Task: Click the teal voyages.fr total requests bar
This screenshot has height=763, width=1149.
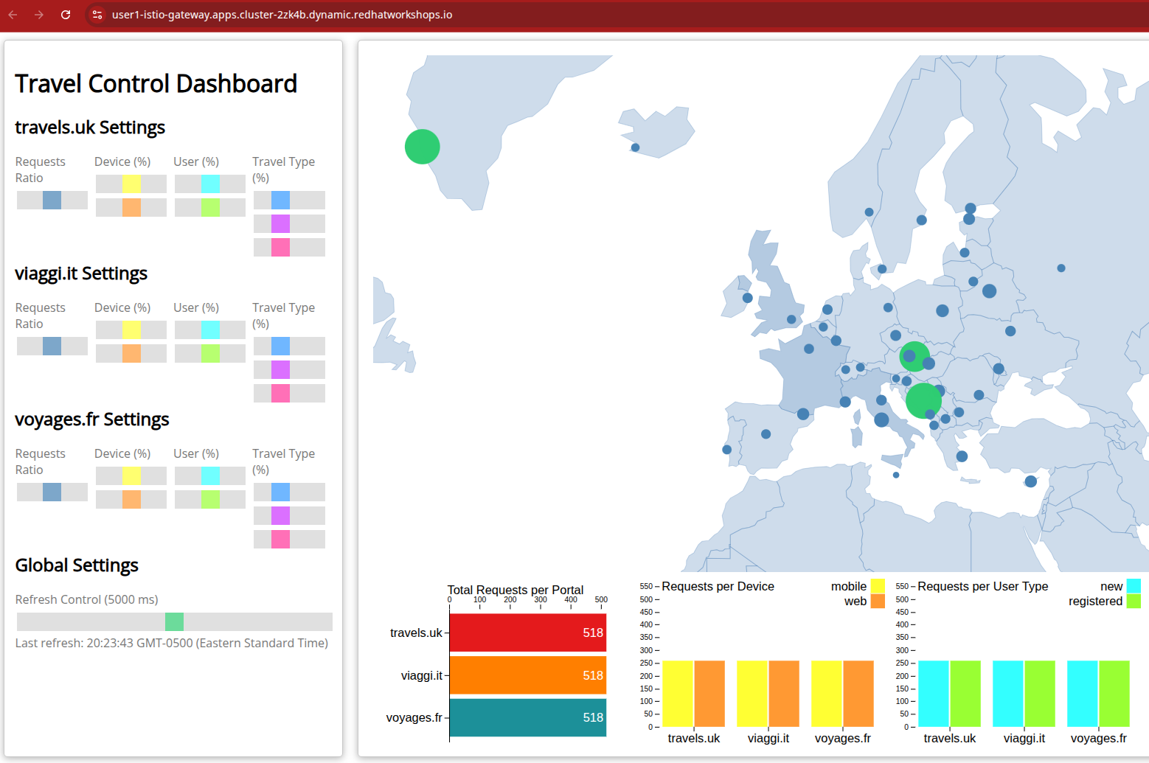Action: pyautogui.click(x=527, y=717)
